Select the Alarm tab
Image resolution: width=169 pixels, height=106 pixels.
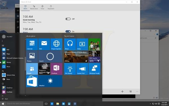coord(25,7)
